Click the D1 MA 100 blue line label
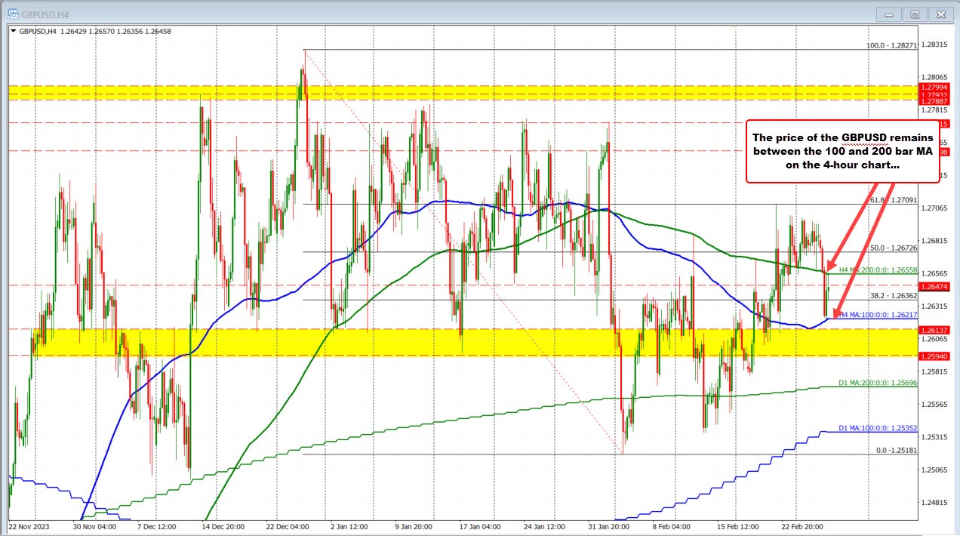 coord(877,428)
